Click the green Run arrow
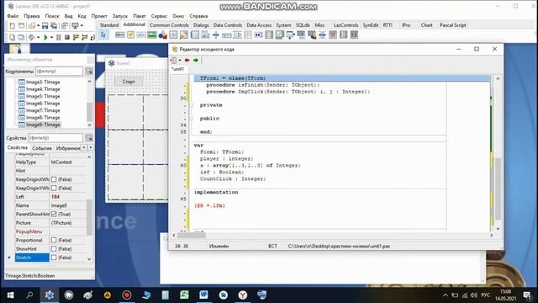The height and width of the screenshot is (303, 538). [x=45, y=37]
